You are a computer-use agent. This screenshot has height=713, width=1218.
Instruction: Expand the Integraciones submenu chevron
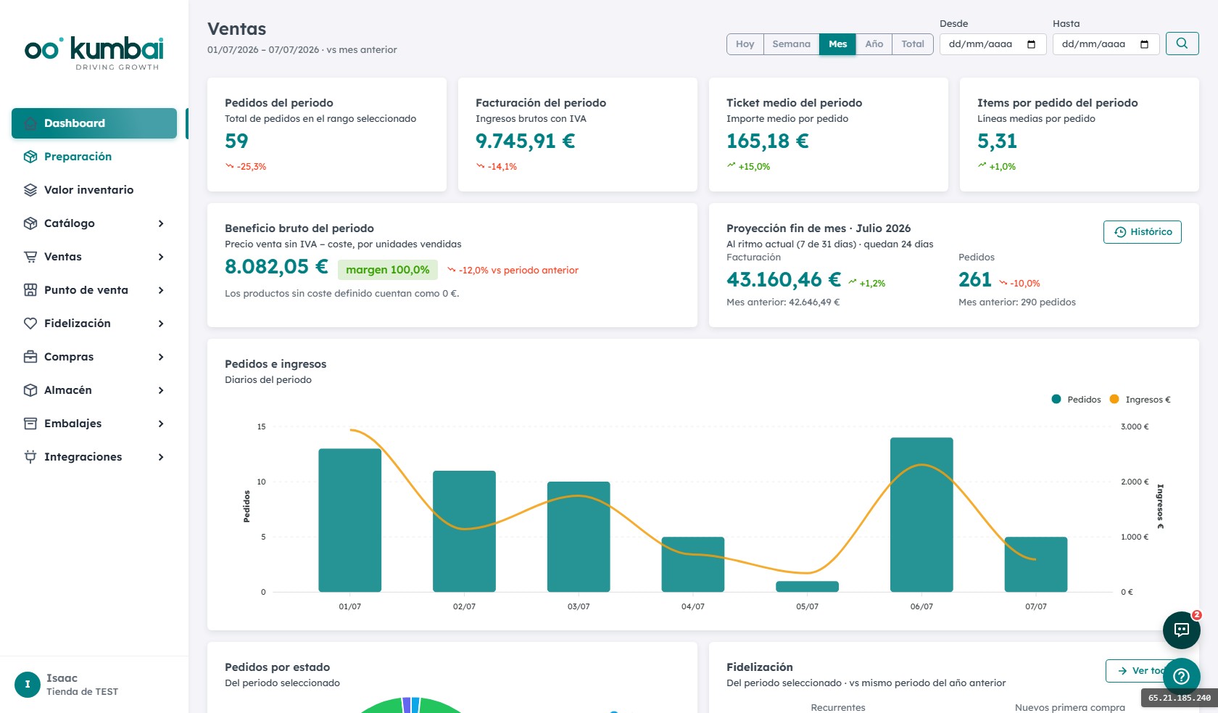(161, 457)
